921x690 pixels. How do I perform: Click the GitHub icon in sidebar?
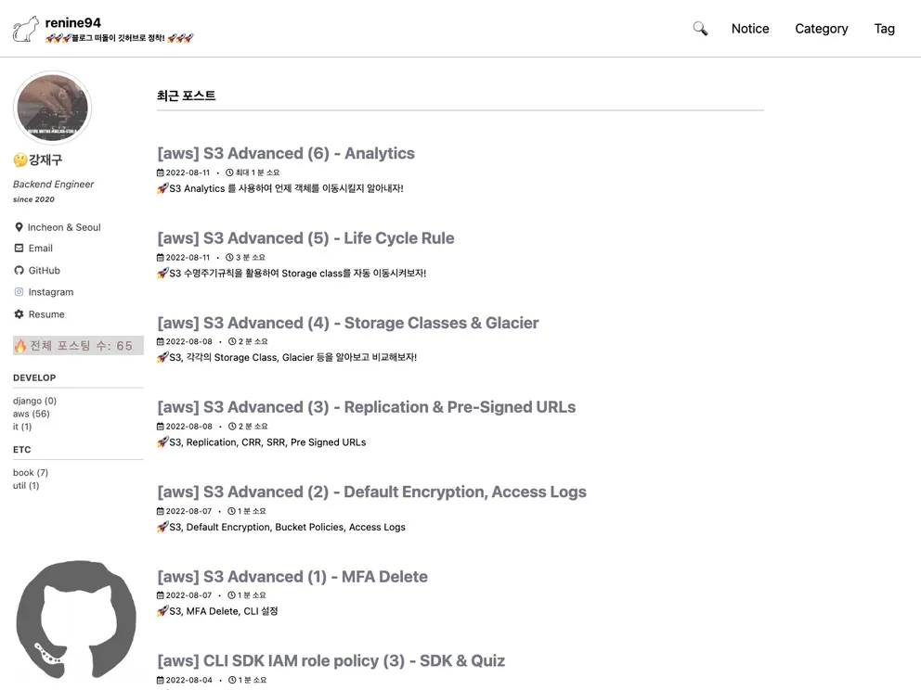19,271
